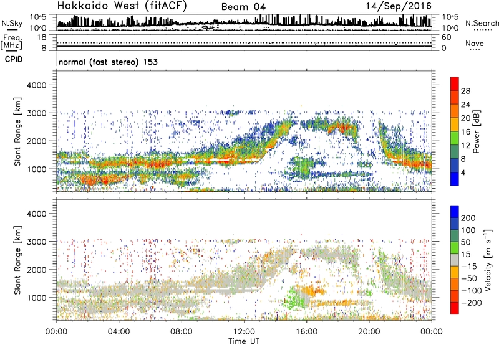
Task: Click the "20:00" time tick label
Action: point(369,332)
